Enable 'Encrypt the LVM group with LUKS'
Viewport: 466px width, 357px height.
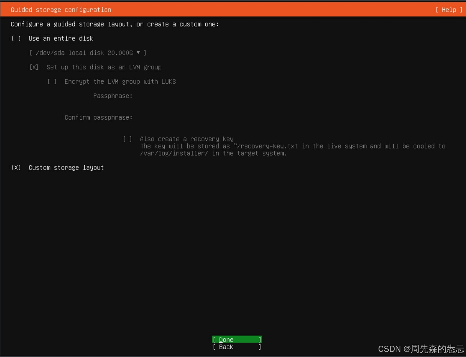[52, 81]
